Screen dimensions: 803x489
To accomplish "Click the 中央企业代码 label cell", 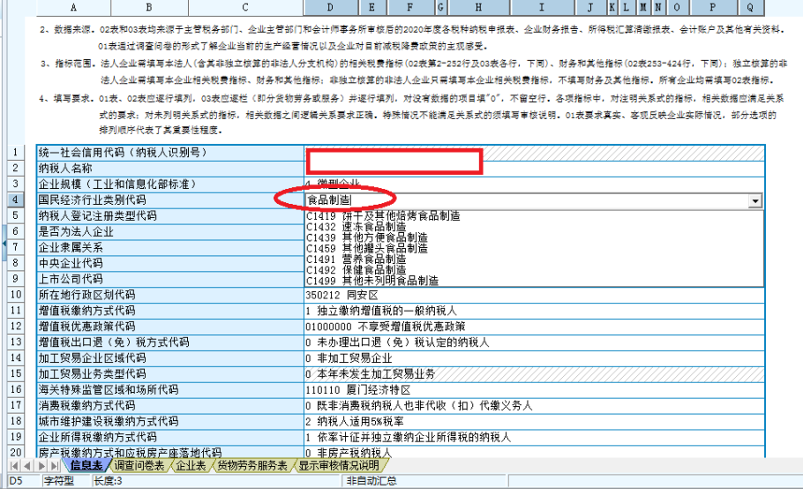I will pyautogui.click(x=170, y=263).
